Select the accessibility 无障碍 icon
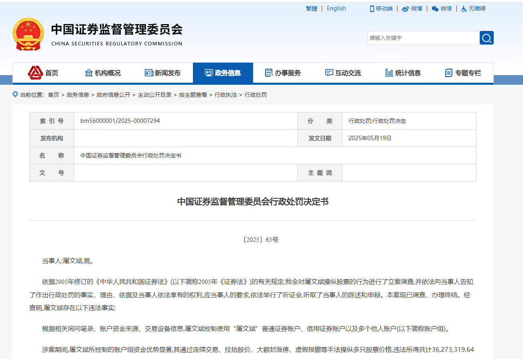 464,8
